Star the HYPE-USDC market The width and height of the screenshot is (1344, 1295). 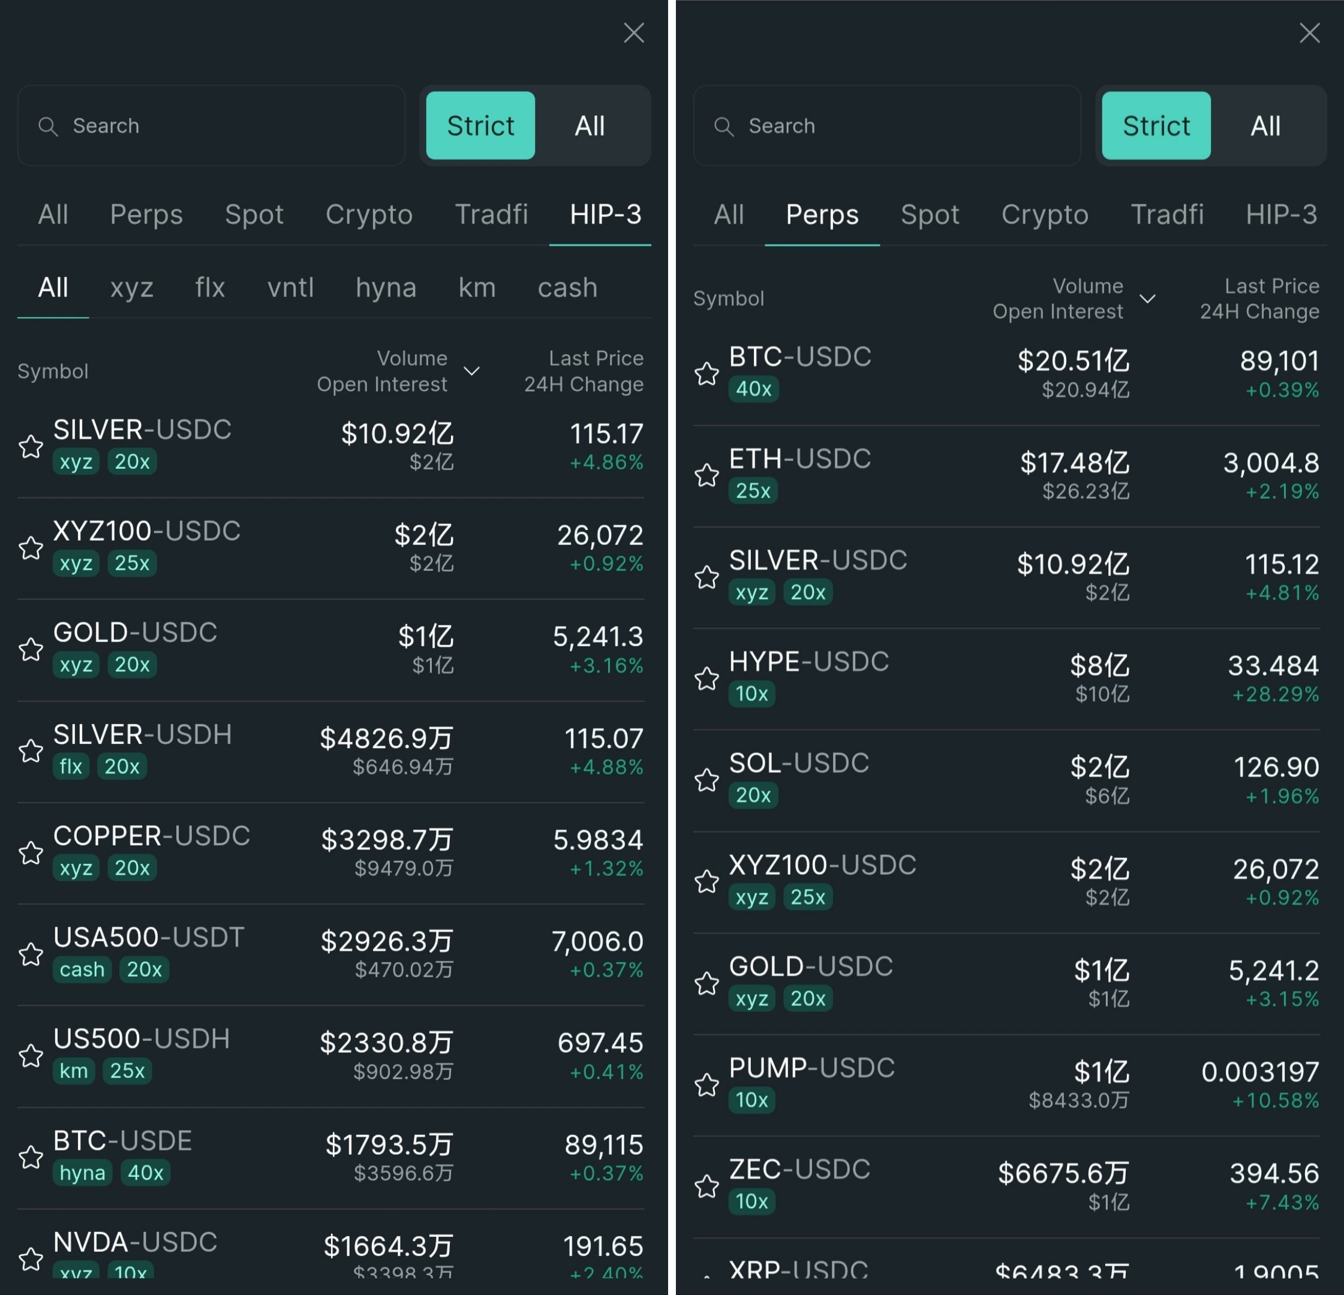(x=706, y=679)
